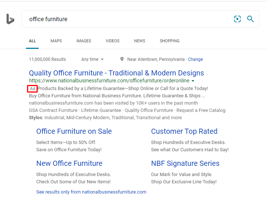Click Near Allentown, Pennsylvania text
The height and width of the screenshot is (199, 267).
pyautogui.click(x=156, y=59)
